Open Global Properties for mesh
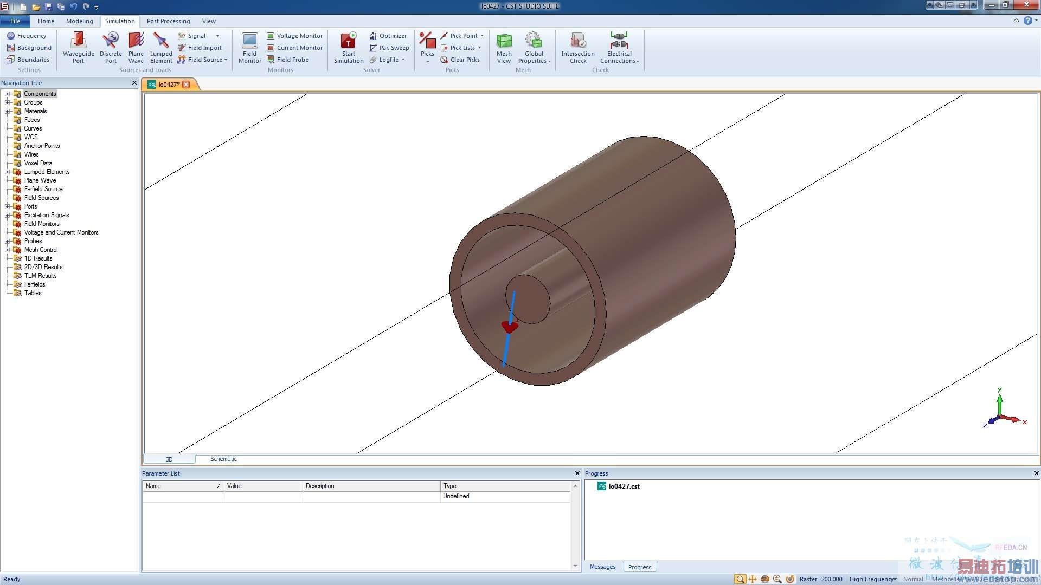This screenshot has width=1041, height=585. 534,48
